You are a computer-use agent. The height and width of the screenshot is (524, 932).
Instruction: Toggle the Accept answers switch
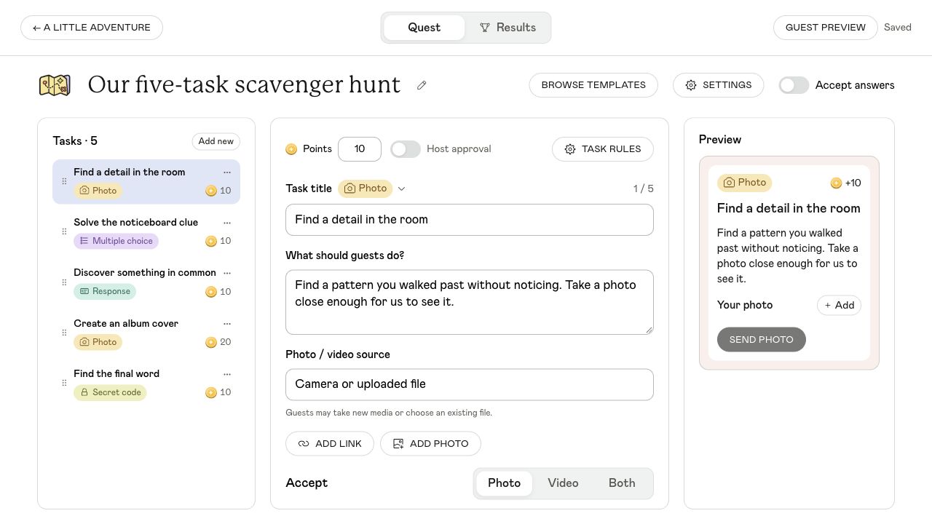(794, 85)
